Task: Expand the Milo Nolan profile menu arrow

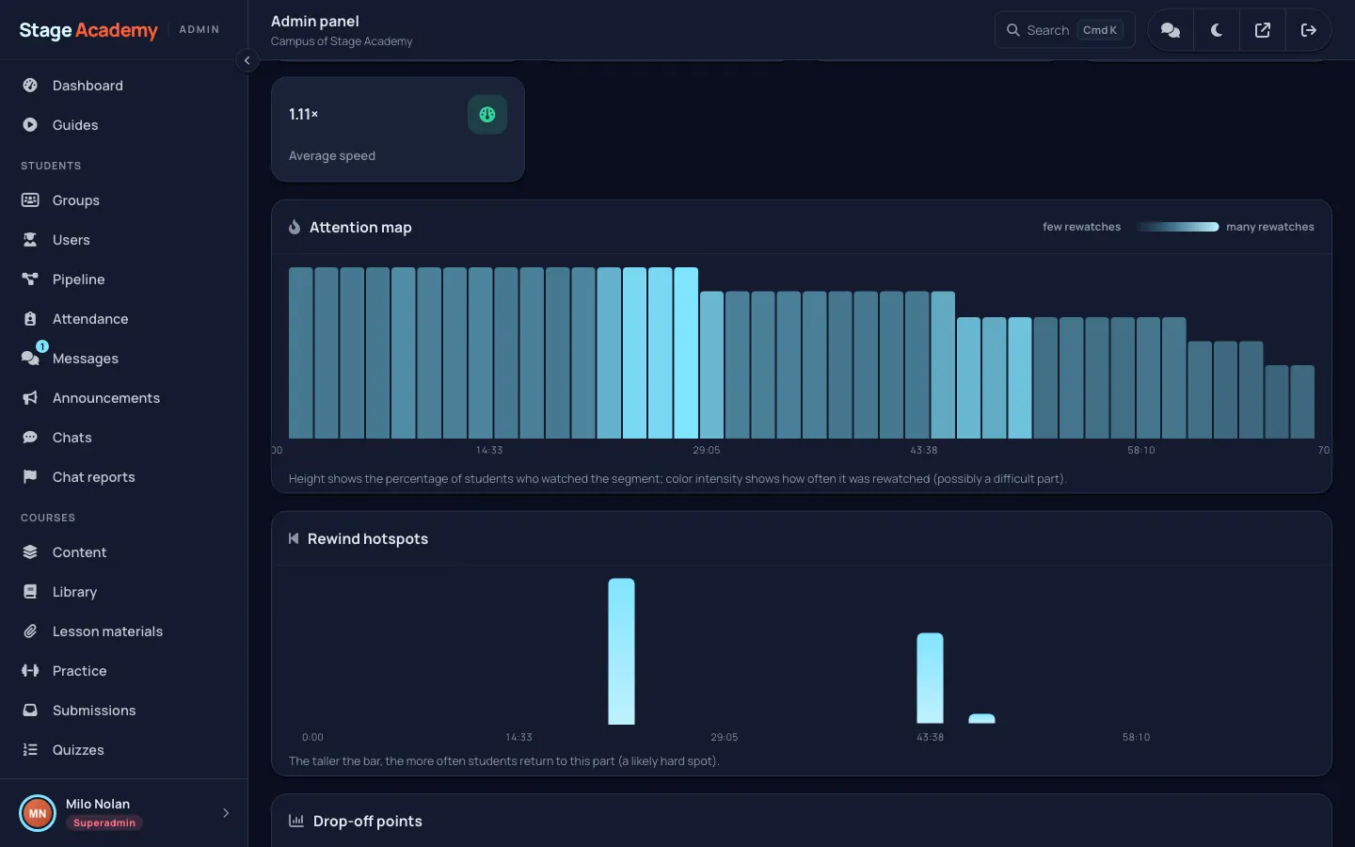Action: coord(226,813)
